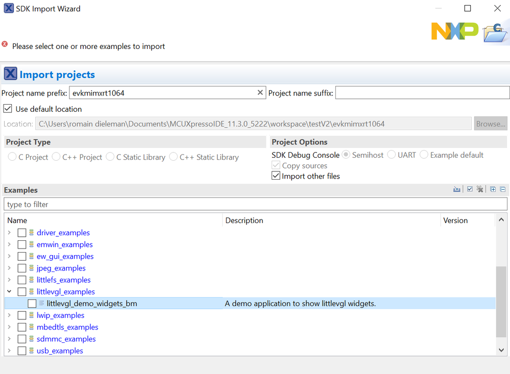Collapse all example categories via minus icon
510x374 pixels.
coord(503,189)
